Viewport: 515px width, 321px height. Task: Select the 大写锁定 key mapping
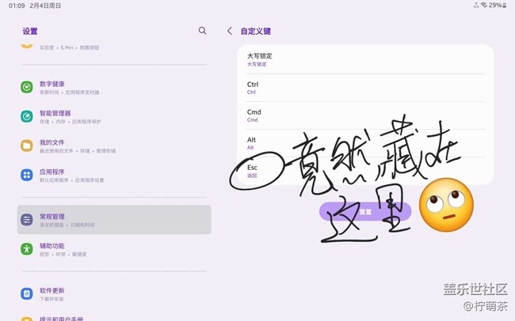tap(365, 59)
